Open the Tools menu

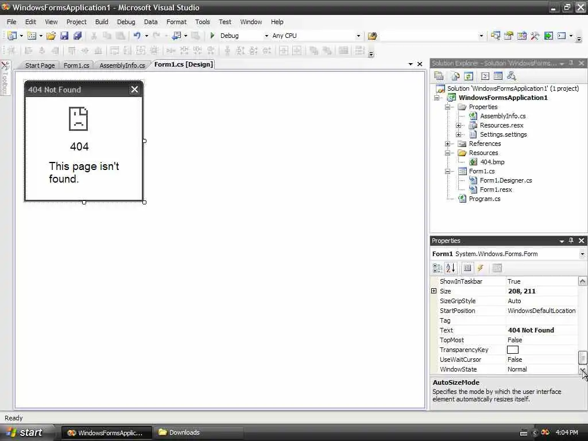click(203, 22)
